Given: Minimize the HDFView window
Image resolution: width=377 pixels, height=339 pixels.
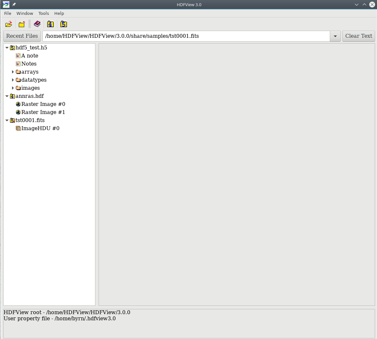Looking at the screenshot, I should (x=357, y=5).
